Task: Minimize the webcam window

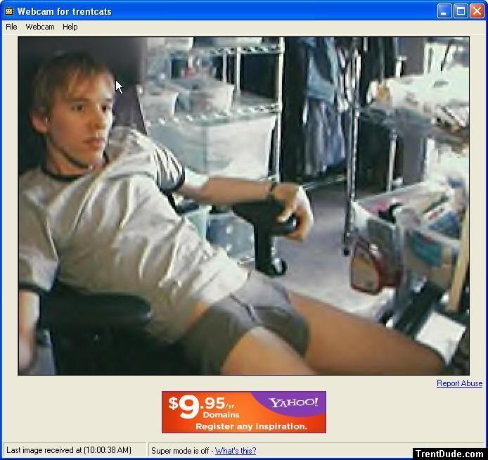Action: (444, 11)
